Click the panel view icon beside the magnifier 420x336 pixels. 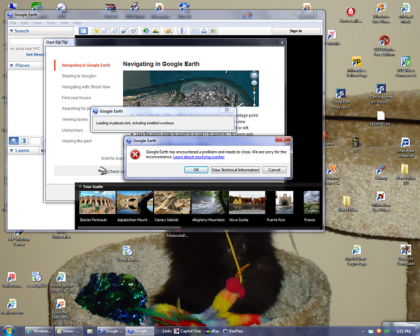coord(24,141)
